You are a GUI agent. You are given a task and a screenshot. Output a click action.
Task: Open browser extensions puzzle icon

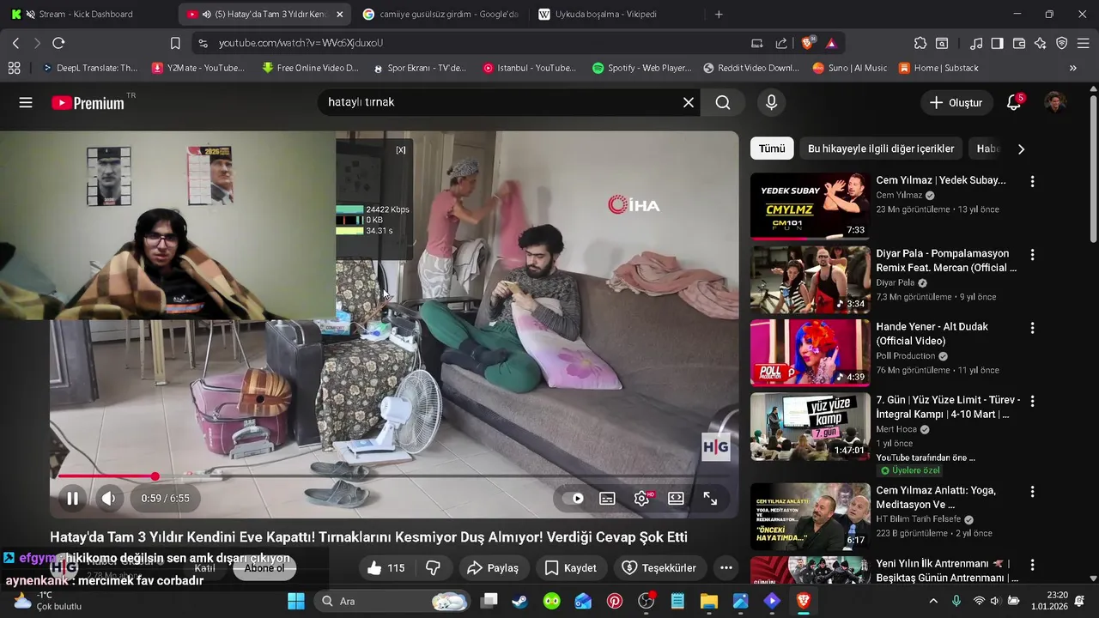point(920,43)
